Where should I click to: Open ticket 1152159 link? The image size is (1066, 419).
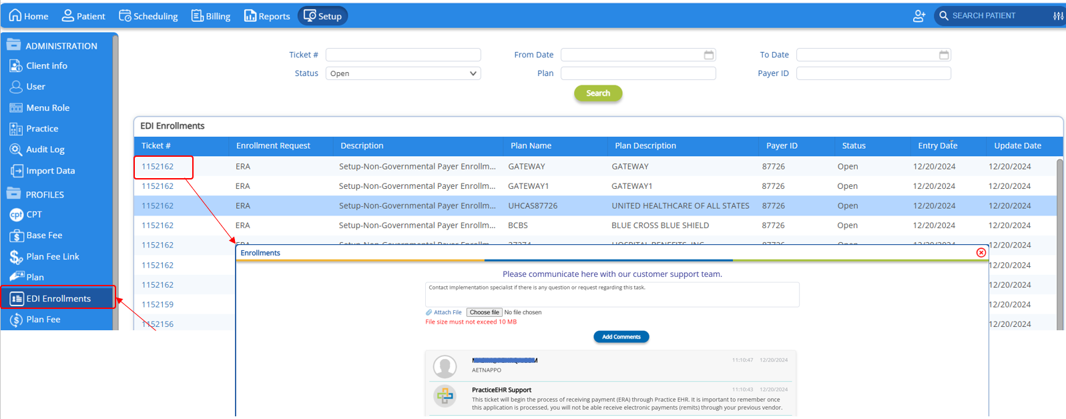coord(158,304)
